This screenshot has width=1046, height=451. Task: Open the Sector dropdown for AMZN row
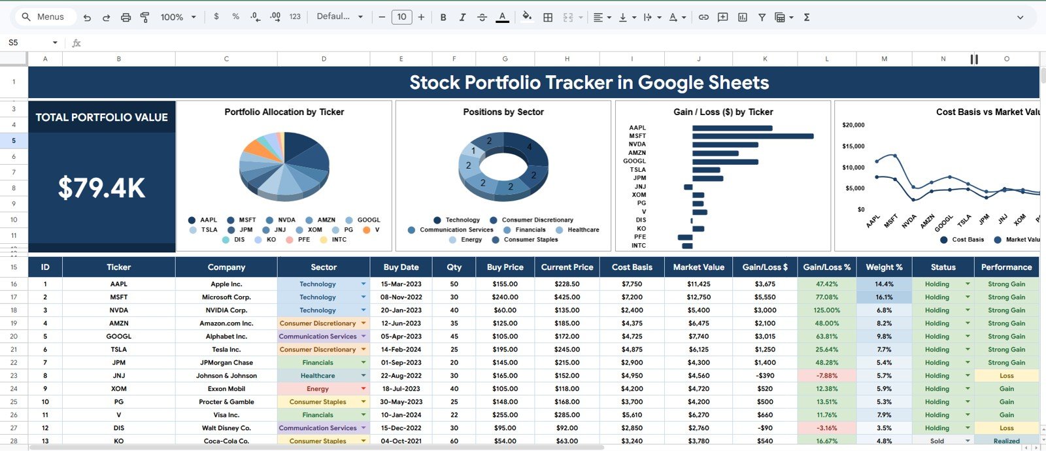coord(363,323)
